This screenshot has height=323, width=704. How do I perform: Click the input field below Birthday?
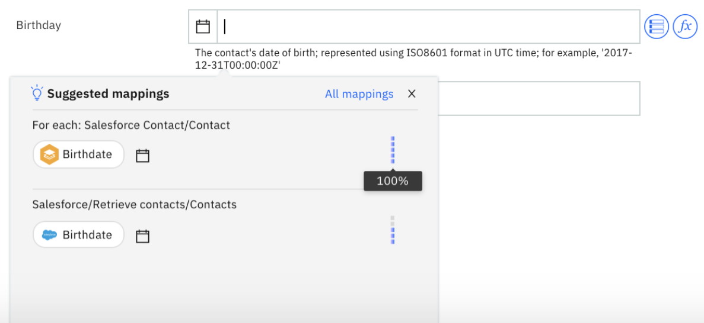tap(539, 98)
